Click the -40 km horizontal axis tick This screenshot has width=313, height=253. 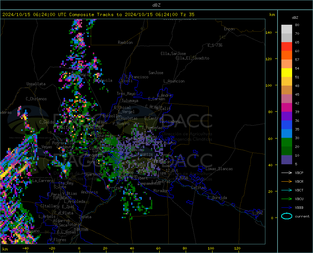[x=25, y=248]
